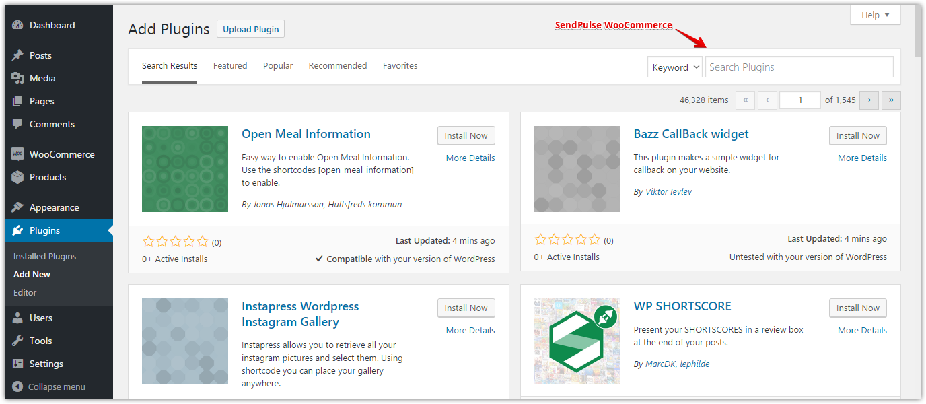This screenshot has height=404, width=926.
Task: Switch to the Featured tab
Action: coord(230,66)
